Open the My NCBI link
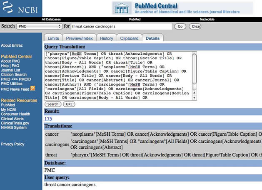 point(8,109)
